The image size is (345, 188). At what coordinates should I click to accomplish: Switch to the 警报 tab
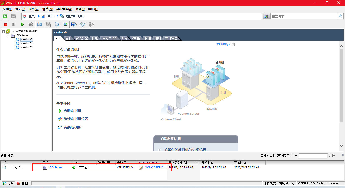pos(124,38)
